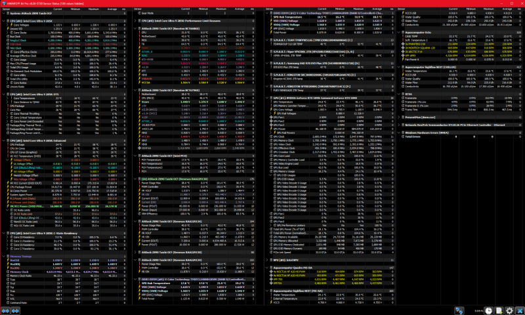Click the logging start document icon
This screenshot has height=315, width=525.
pos(499,310)
